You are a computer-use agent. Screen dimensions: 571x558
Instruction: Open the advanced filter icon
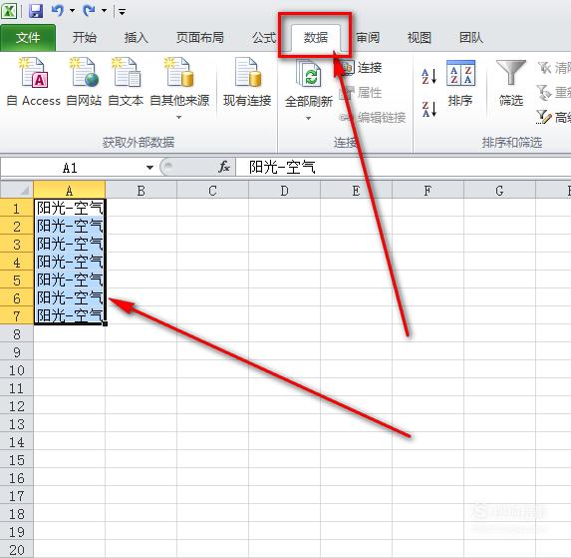click(x=544, y=117)
